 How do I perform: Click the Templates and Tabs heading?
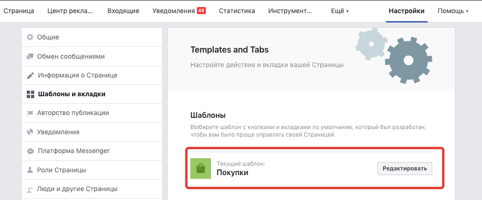coord(229,50)
